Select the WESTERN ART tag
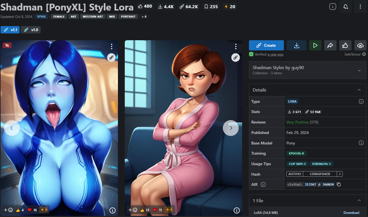368x217 pixels. point(93,16)
